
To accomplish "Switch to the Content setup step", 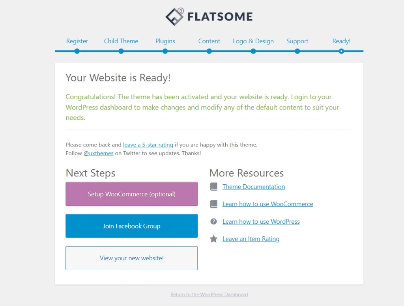I will tap(209, 41).
